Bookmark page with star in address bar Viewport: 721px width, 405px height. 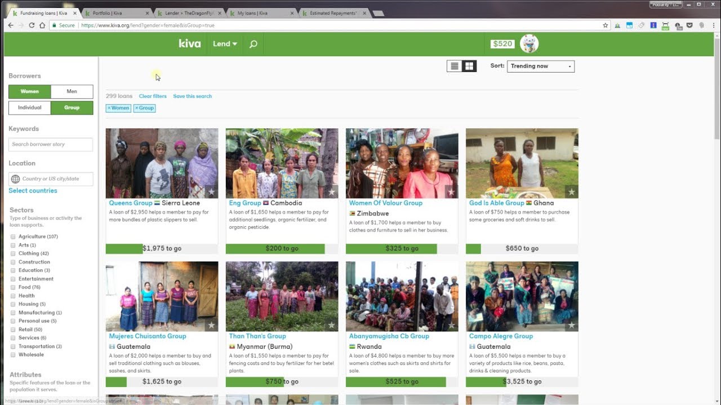606,25
